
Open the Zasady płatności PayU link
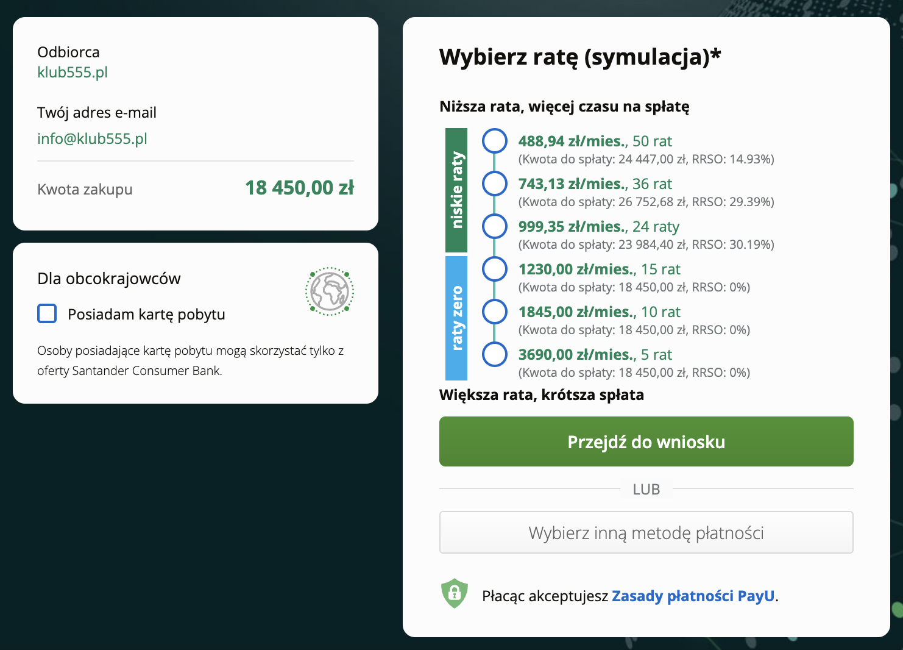point(693,596)
